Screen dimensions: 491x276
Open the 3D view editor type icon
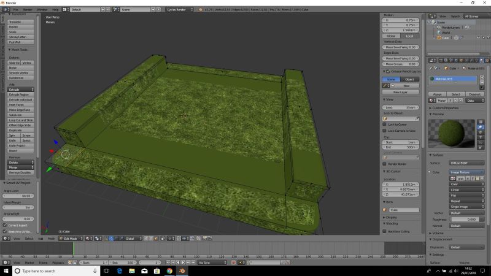click(6, 239)
